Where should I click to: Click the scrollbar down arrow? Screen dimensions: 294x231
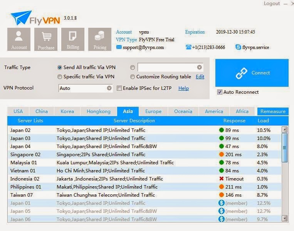285,218
